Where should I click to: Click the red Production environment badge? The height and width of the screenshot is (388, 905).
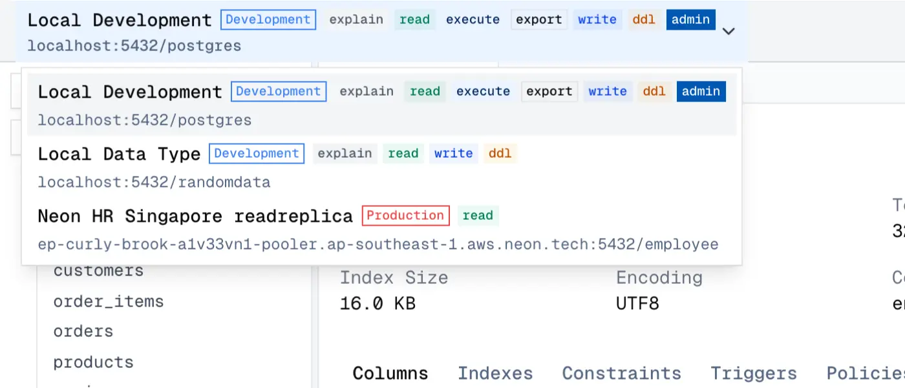click(x=405, y=216)
